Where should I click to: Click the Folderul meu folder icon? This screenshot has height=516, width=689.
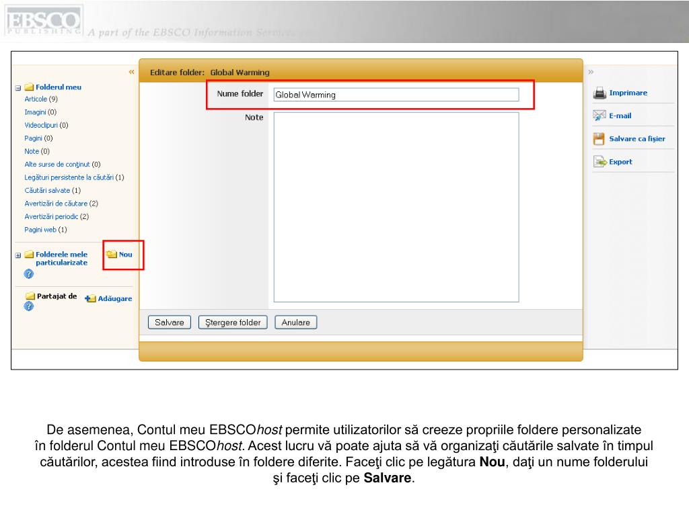29,87
